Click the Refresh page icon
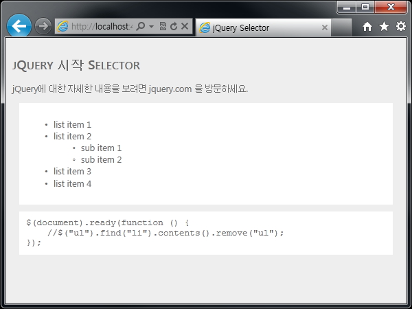 (x=174, y=26)
